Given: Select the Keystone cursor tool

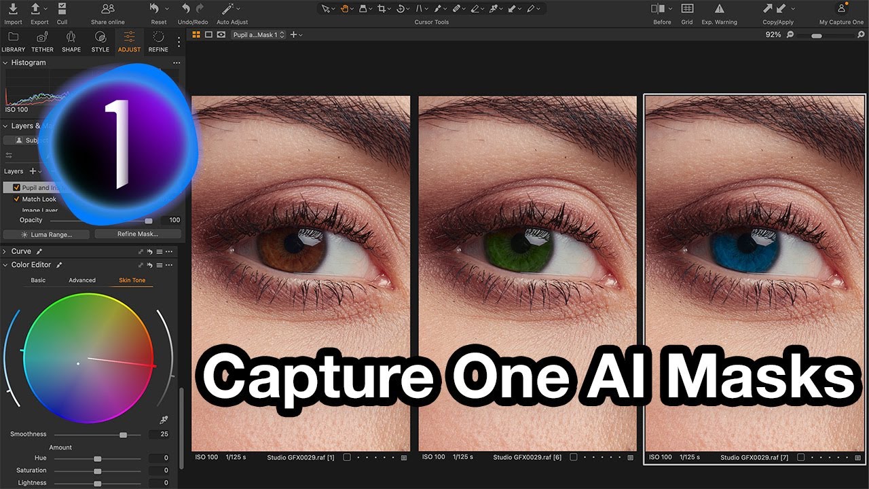Looking at the screenshot, I should click(419, 9).
